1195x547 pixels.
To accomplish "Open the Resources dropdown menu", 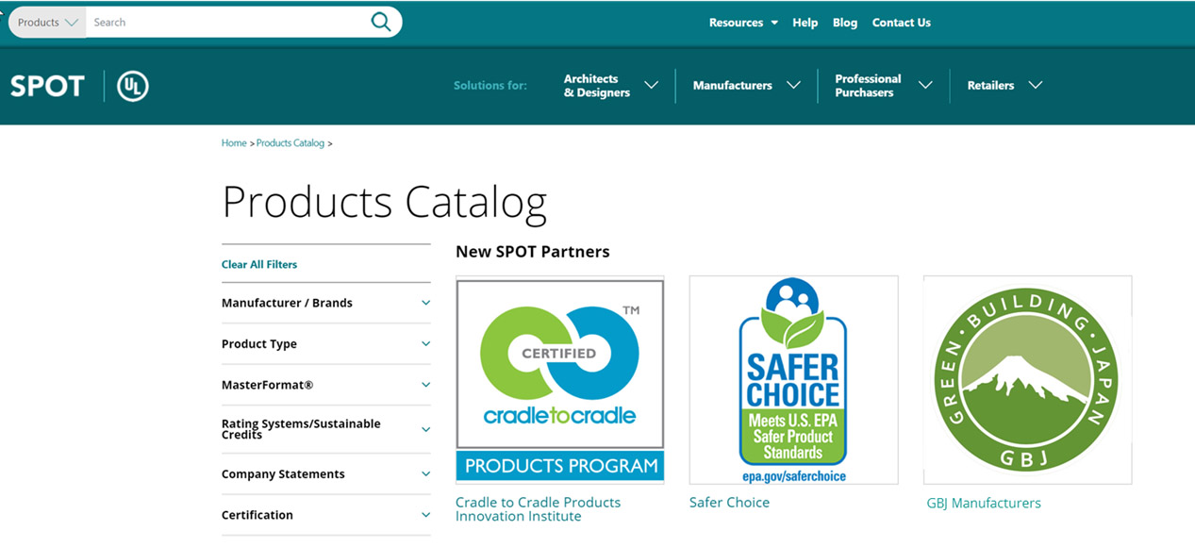I will tap(743, 23).
